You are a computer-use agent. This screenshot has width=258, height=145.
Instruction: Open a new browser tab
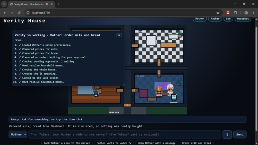[x=59, y=4]
